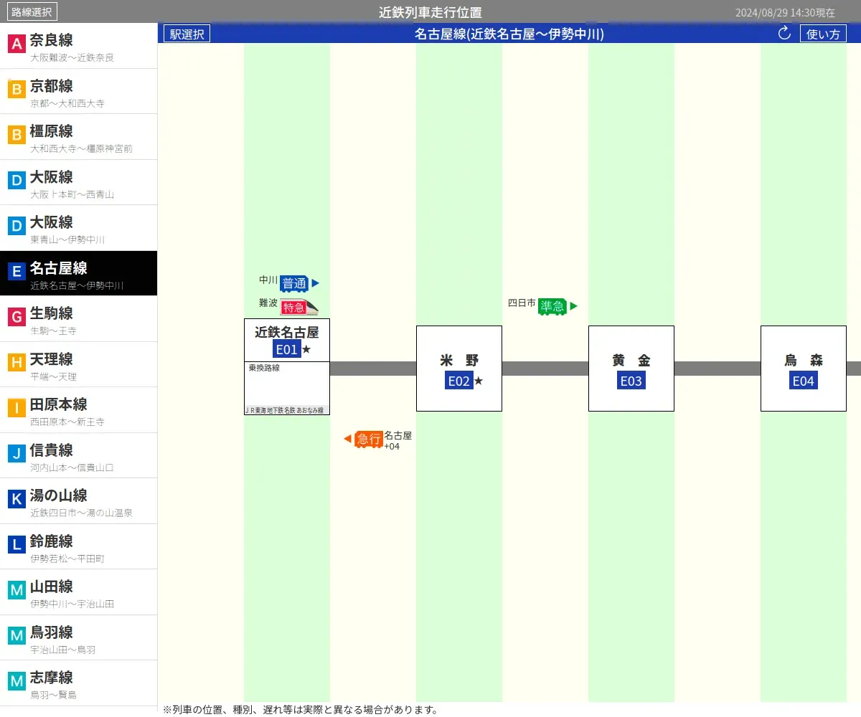Image resolution: width=861 pixels, height=717 pixels.
Task: Click the E02 station code badge
Action: pyautogui.click(x=458, y=381)
